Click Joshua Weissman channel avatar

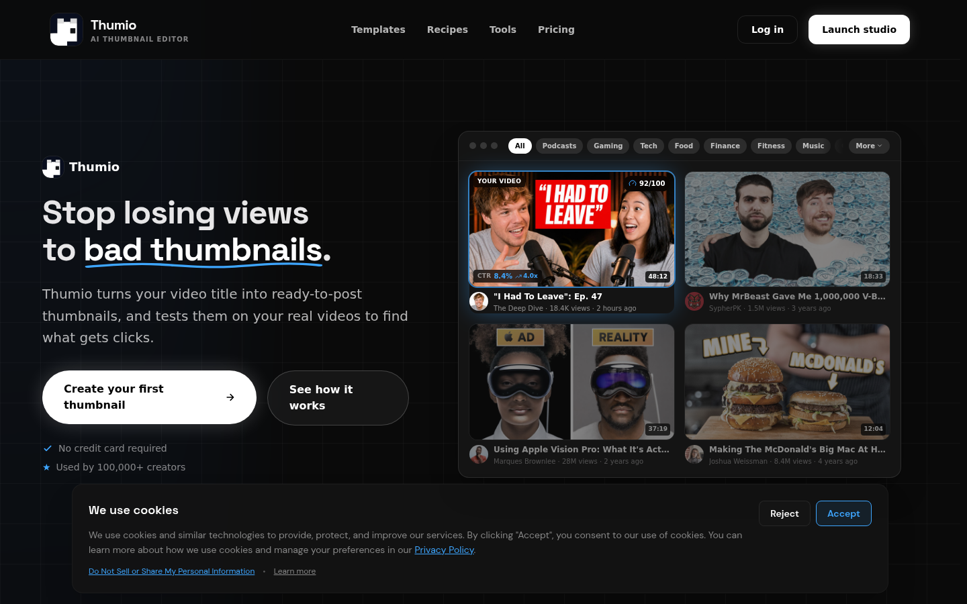coord(694,454)
